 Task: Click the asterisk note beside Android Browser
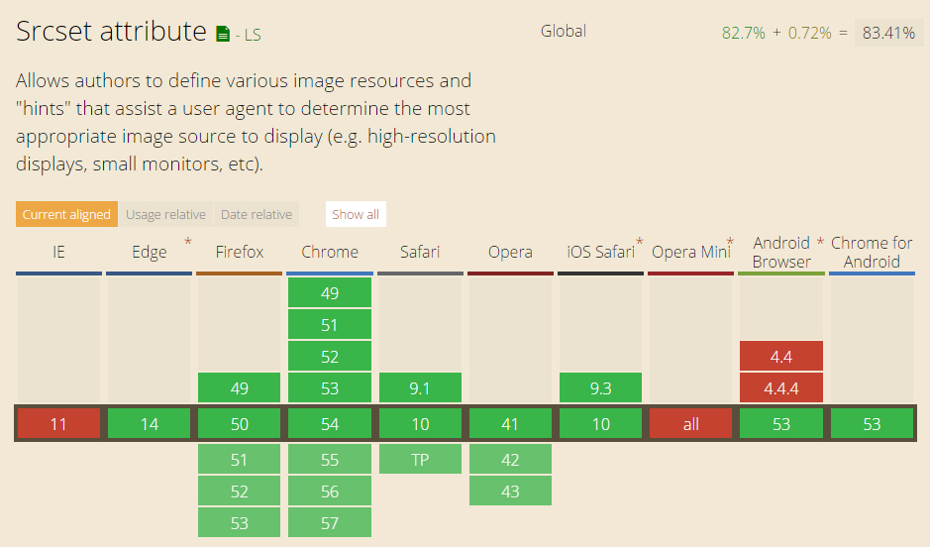tap(820, 242)
